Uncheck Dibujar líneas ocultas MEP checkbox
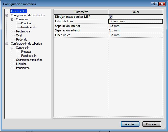Screen dimensions: 168x132 [111, 17]
